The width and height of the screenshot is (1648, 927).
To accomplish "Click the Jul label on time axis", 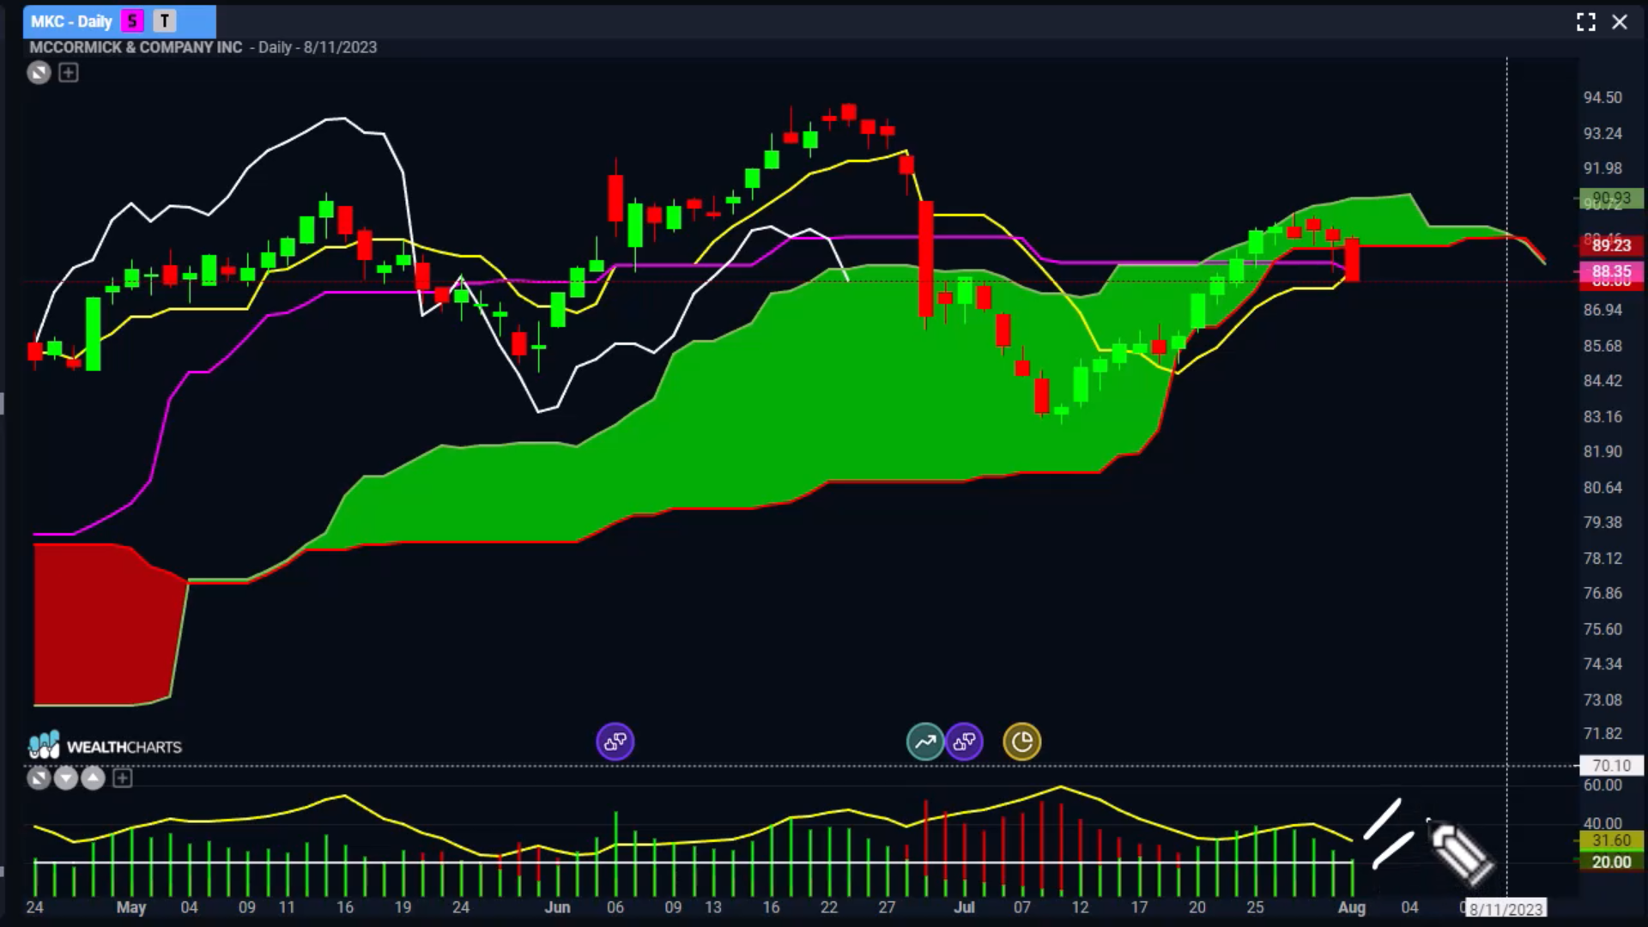I will [965, 907].
